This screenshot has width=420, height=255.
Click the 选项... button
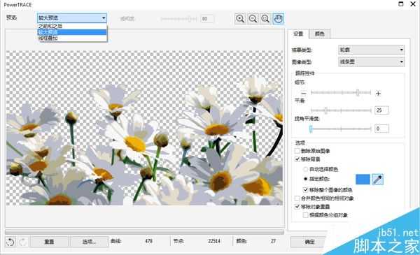(x=89, y=242)
